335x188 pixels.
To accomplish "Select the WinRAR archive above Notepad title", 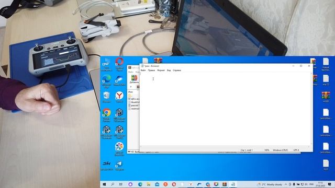I will (158, 61).
